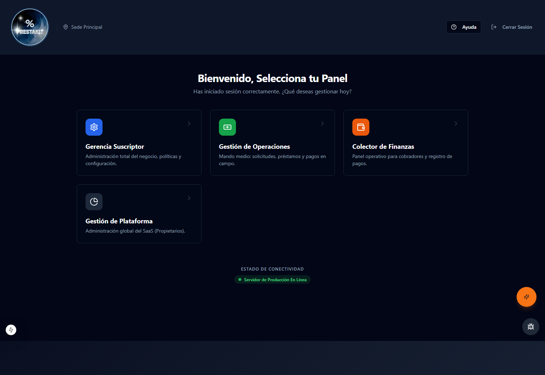Click Cerrar Sesión to log out

pyautogui.click(x=517, y=27)
